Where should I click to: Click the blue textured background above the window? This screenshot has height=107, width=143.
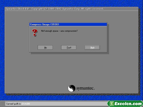click(71, 3)
